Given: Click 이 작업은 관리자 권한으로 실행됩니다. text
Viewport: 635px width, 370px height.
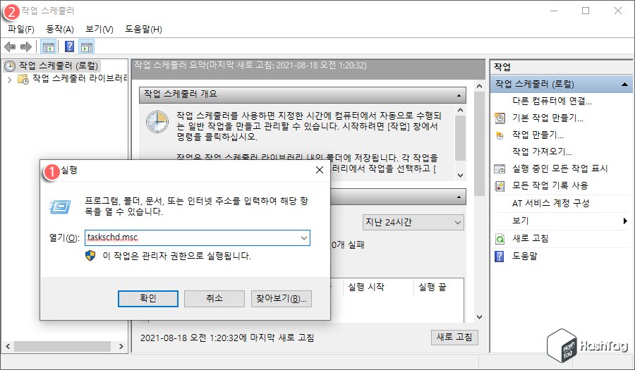Looking at the screenshot, I should click(x=176, y=256).
